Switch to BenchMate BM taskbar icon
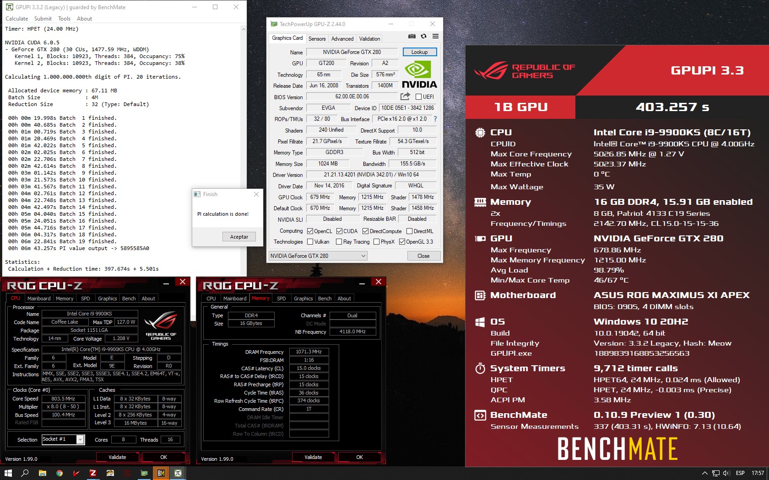This screenshot has height=480, width=769. click(161, 473)
